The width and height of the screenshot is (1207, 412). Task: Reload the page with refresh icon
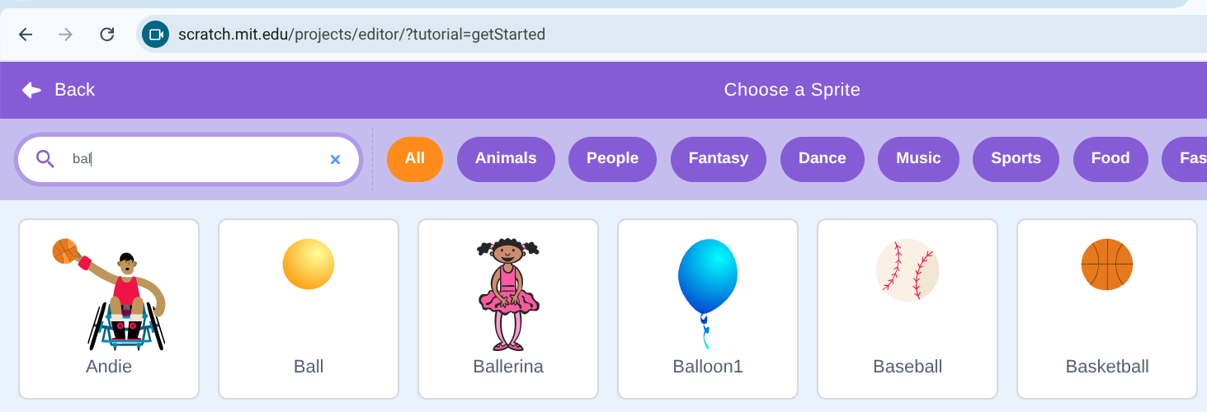(x=106, y=35)
